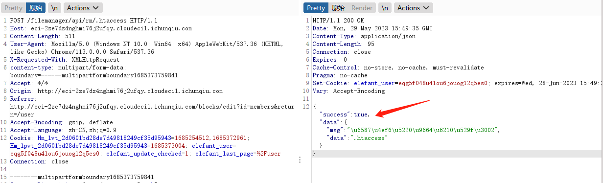Open the response Actions dropdown
The image size is (603, 183).
pyautogui.click(x=414, y=8)
